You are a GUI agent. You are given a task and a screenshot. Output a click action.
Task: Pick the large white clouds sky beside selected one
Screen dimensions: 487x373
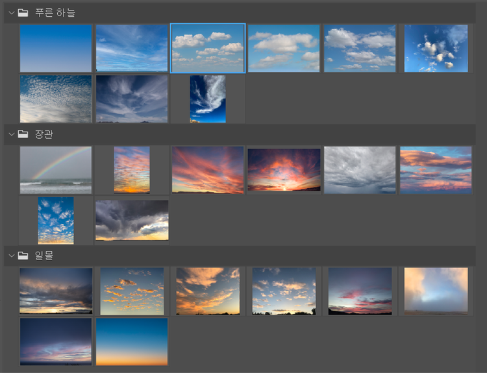tap(284, 49)
